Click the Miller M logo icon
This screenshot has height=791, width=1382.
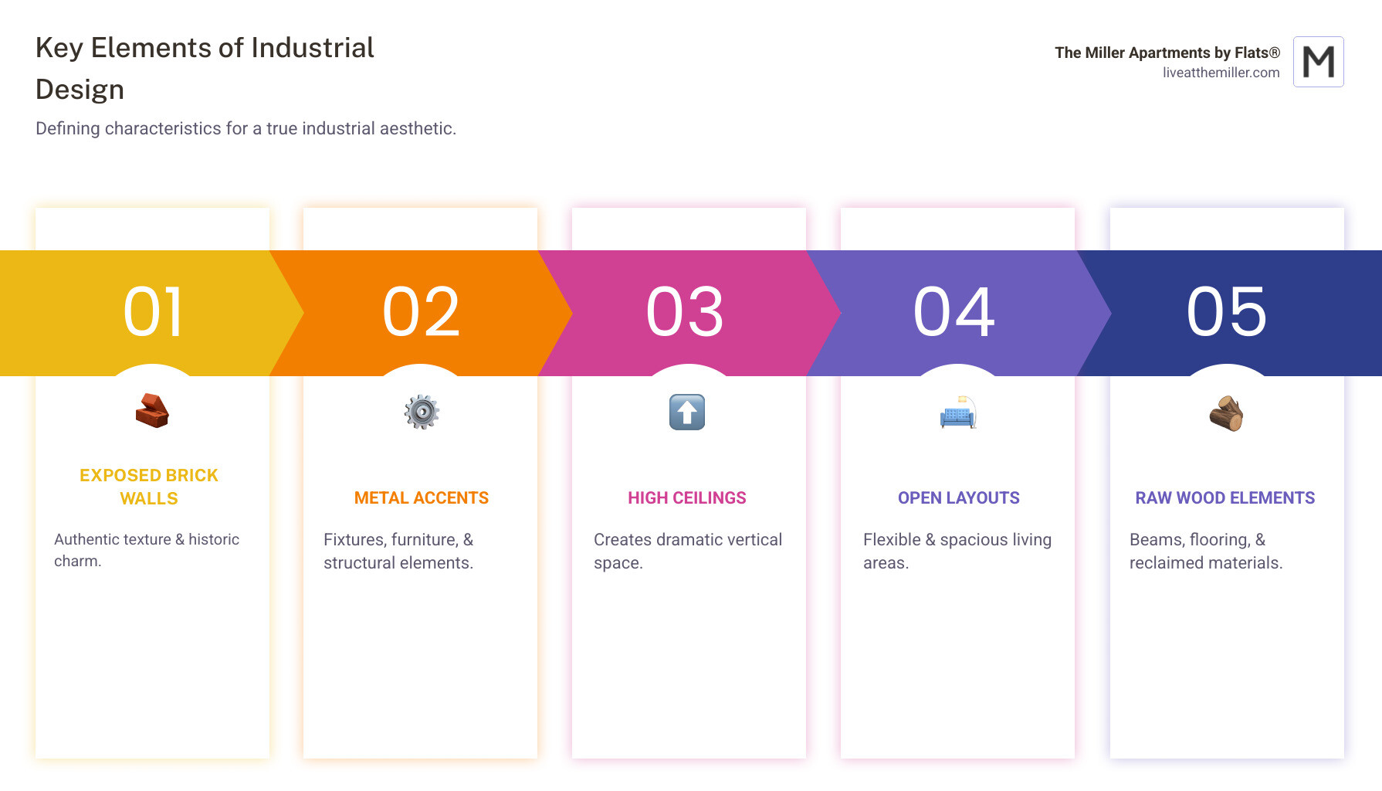click(x=1318, y=62)
